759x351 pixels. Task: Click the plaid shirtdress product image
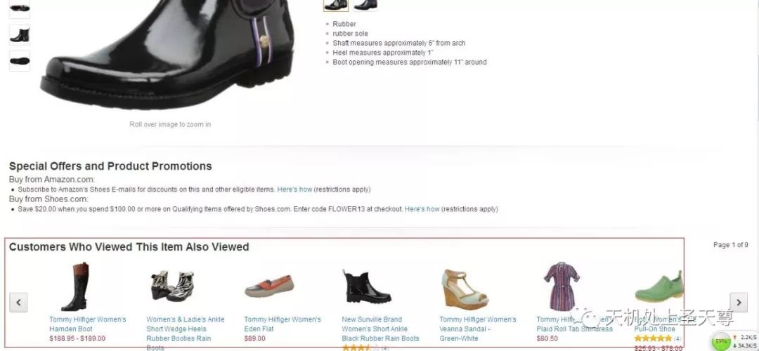(x=562, y=286)
